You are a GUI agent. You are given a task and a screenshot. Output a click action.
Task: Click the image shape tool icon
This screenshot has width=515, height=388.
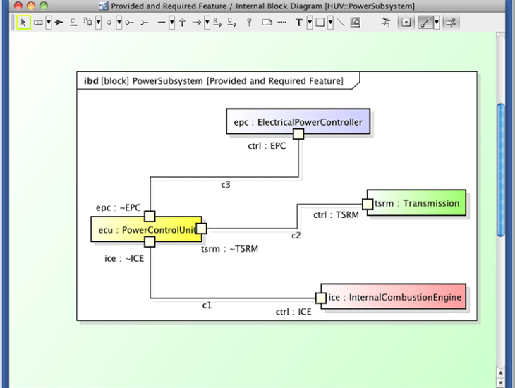pos(355,23)
